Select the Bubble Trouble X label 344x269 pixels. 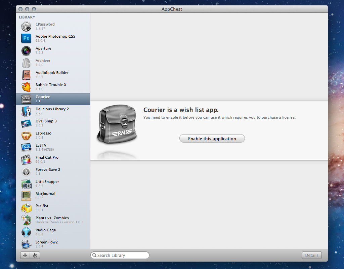click(51, 85)
